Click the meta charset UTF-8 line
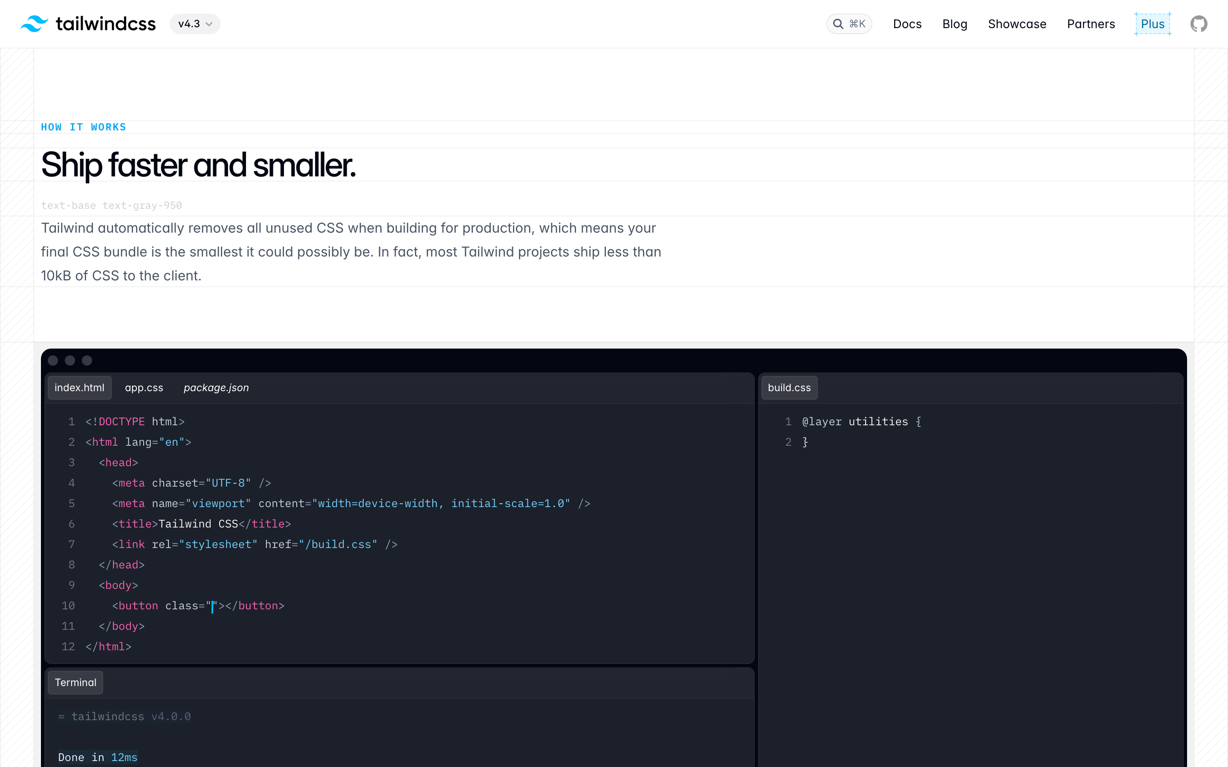Screen dimensions: 1228x767 coord(192,483)
